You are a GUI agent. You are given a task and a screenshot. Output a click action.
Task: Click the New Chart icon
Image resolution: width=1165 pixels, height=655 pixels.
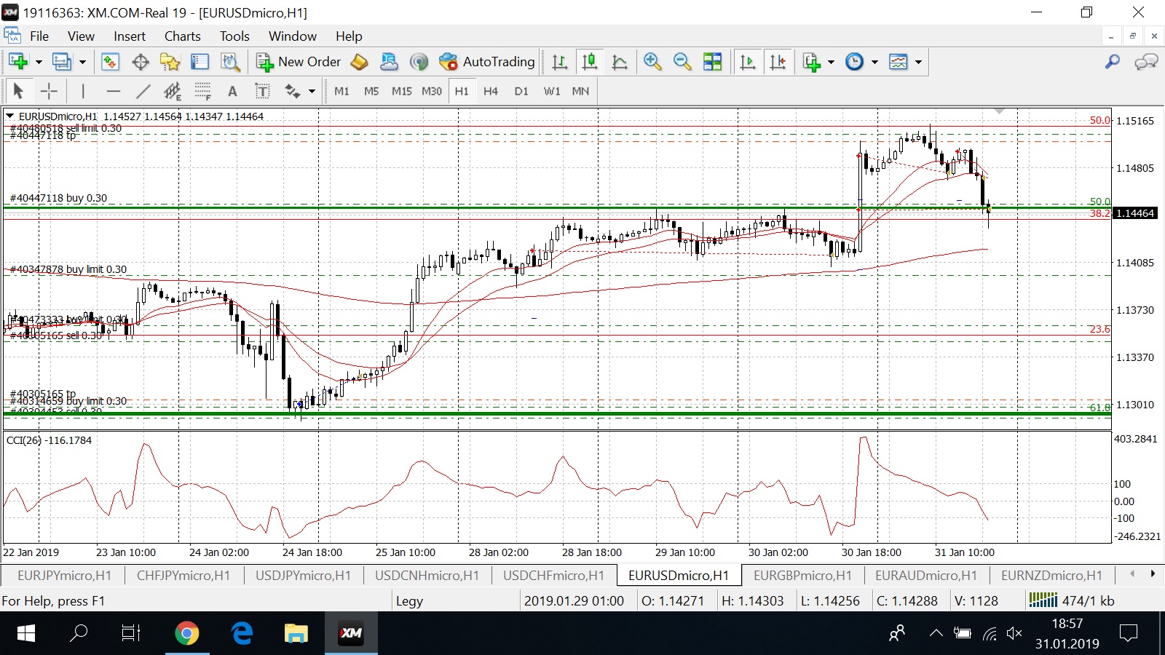[17, 62]
